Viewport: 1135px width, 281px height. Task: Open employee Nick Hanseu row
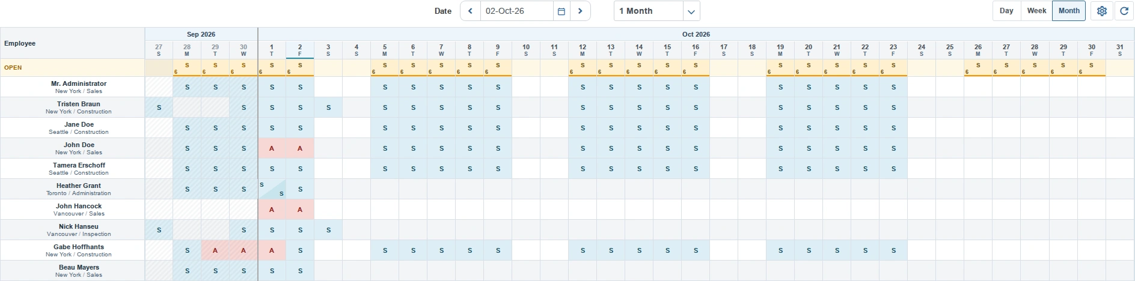coord(72,230)
